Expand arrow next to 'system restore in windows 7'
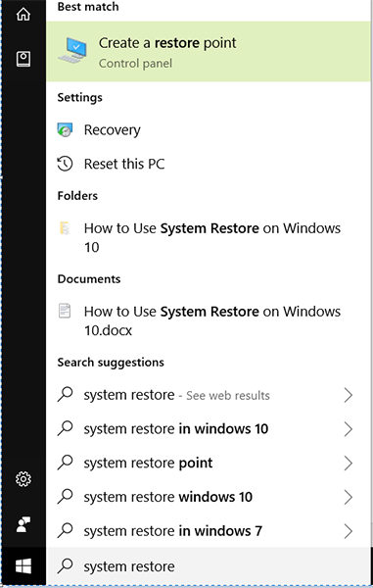Screen dimensions: 373x588 (x=349, y=531)
